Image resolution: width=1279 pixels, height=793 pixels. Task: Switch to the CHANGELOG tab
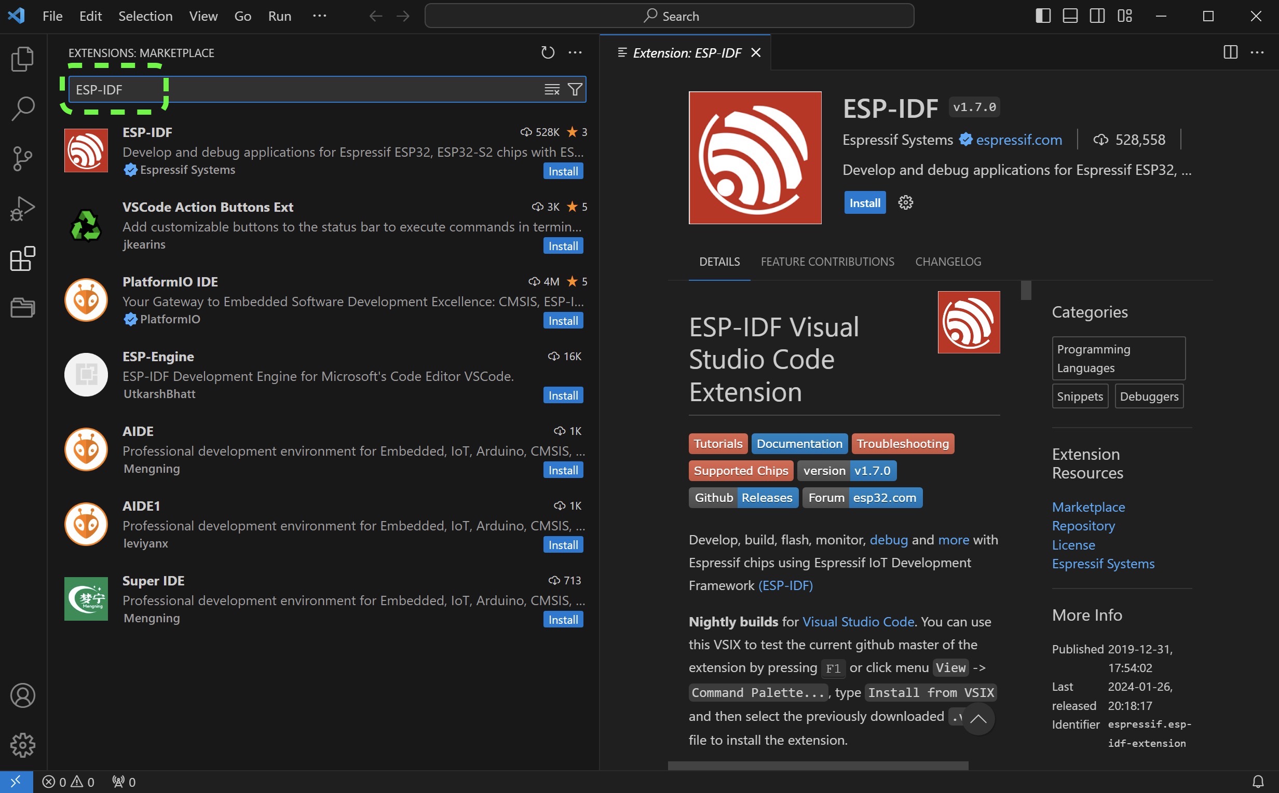pyautogui.click(x=948, y=262)
